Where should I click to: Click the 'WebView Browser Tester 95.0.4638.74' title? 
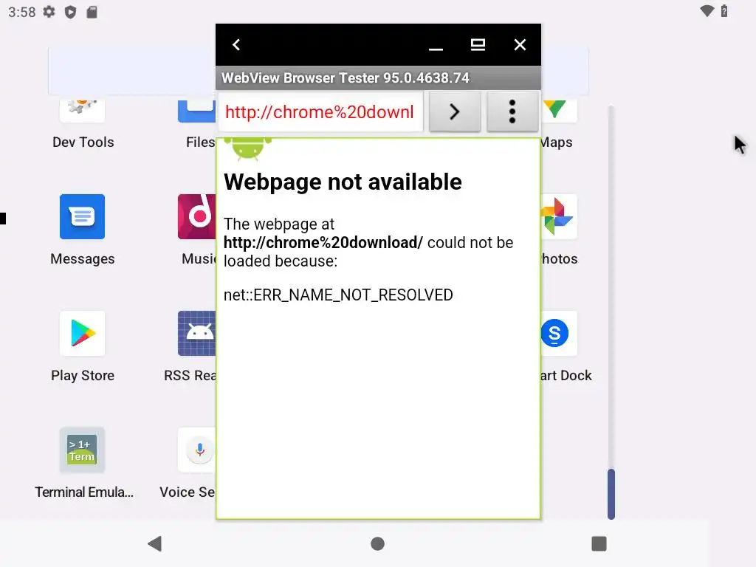pyautogui.click(x=346, y=78)
